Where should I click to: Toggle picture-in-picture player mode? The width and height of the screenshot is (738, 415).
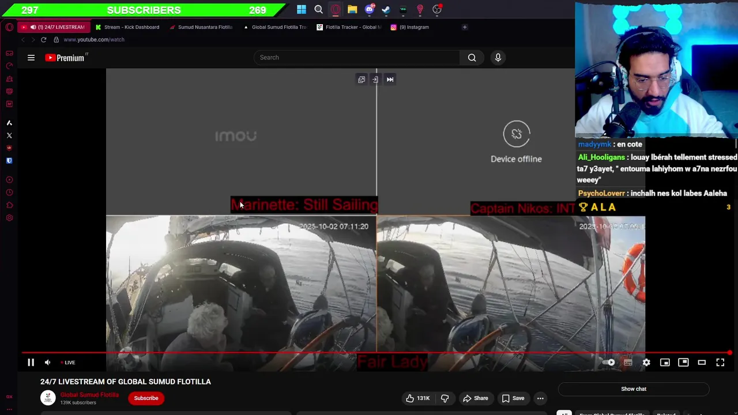pyautogui.click(x=683, y=363)
